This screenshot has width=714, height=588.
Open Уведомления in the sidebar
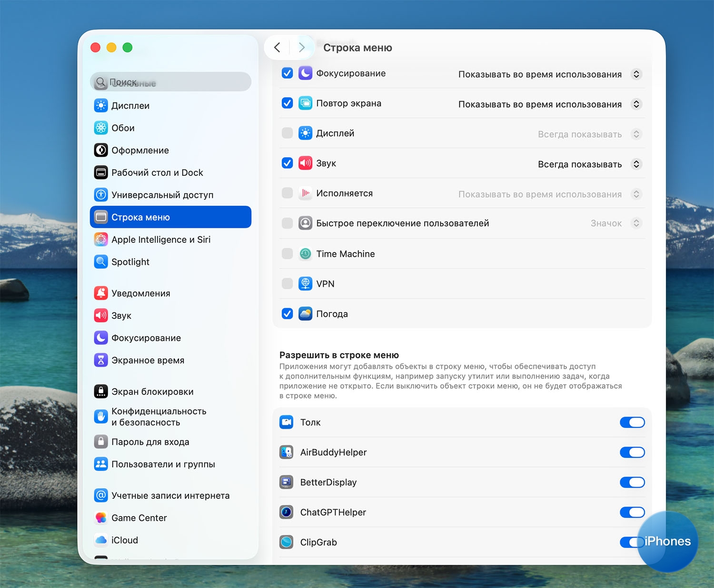[140, 293]
